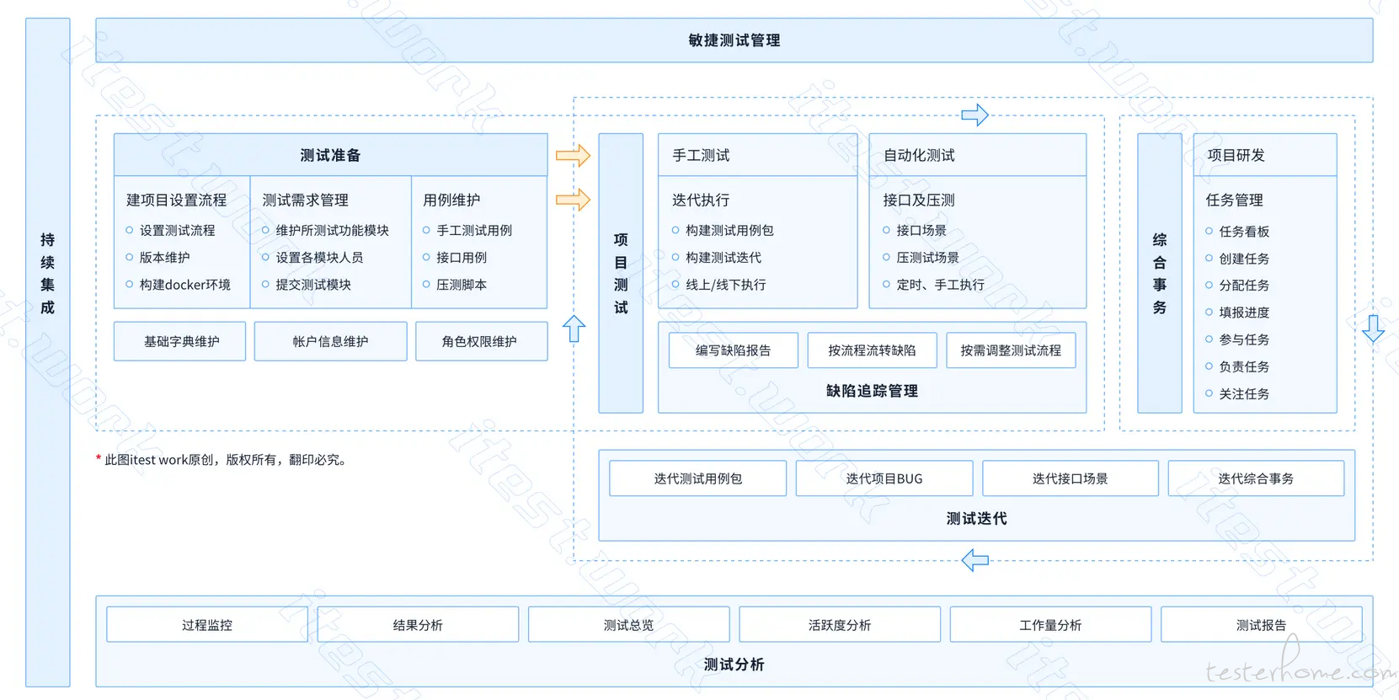
Task: Open the 迭代综合事务 box
Action: [1257, 478]
